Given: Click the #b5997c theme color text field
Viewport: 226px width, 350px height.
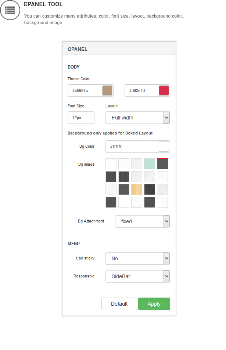Looking at the screenshot, I should point(85,91).
